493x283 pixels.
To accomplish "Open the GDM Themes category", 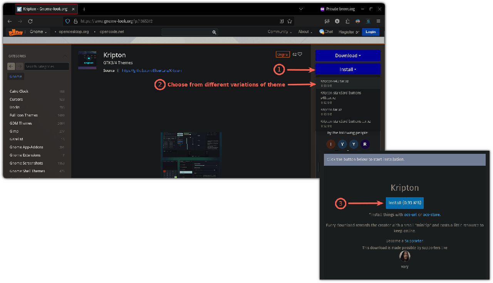I will tap(21, 123).
